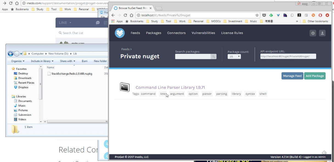
Task: Click the Command Line Parser package icon
Action: click(x=125, y=87)
